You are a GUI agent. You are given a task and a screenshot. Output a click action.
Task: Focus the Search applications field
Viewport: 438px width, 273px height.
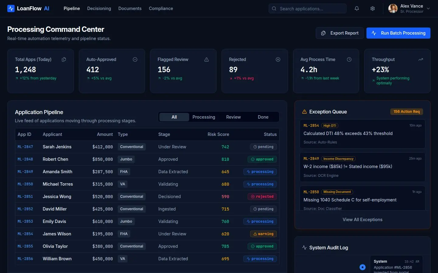click(x=310, y=8)
